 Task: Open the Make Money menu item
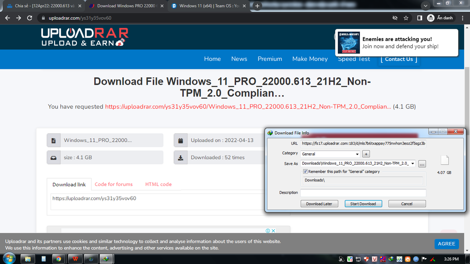(310, 59)
